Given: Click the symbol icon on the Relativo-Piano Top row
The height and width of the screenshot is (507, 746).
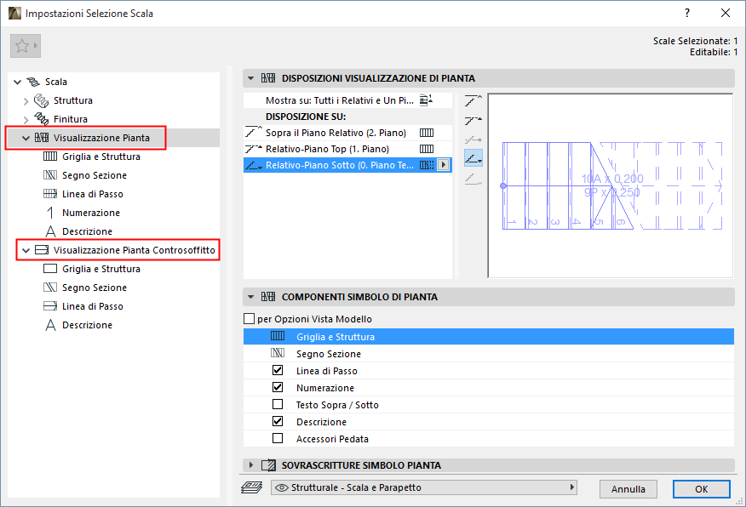Looking at the screenshot, I should coord(427,149).
